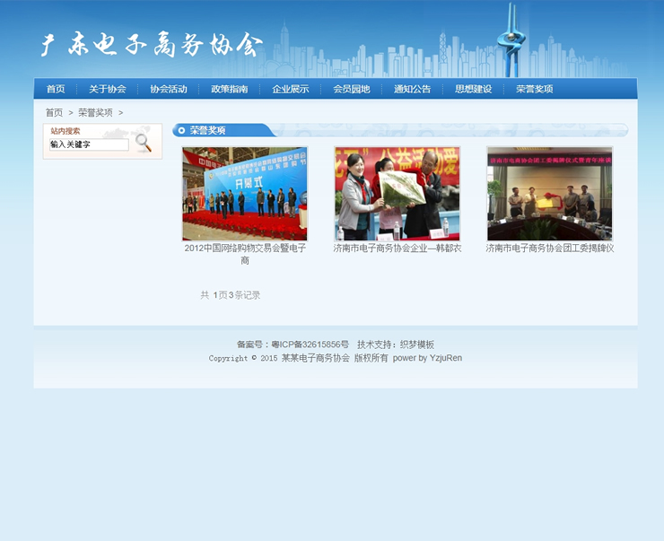
Task: Select the 通知公告 navigation item
Action: (412, 89)
